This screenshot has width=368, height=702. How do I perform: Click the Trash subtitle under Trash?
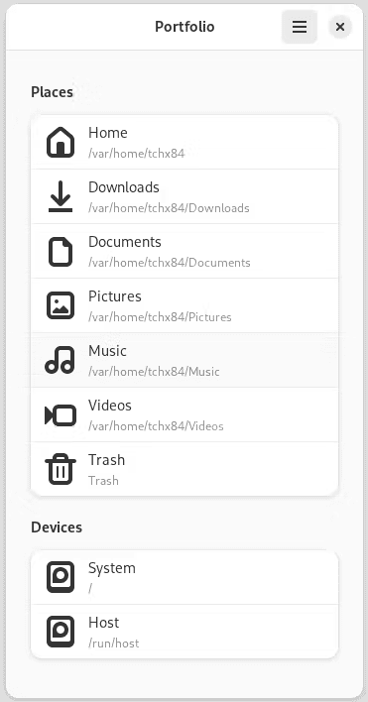click(103, 481)
